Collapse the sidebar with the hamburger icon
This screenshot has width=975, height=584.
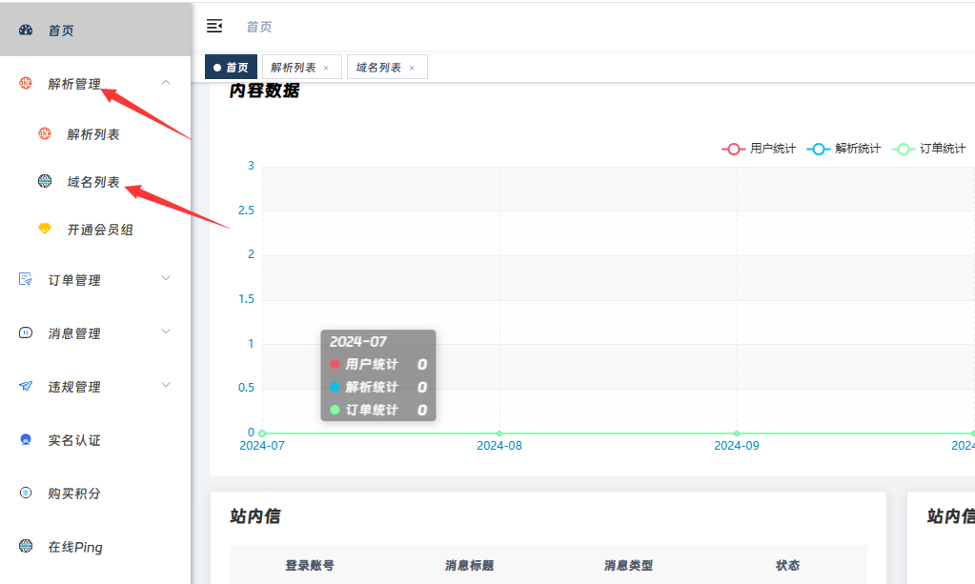214,26
